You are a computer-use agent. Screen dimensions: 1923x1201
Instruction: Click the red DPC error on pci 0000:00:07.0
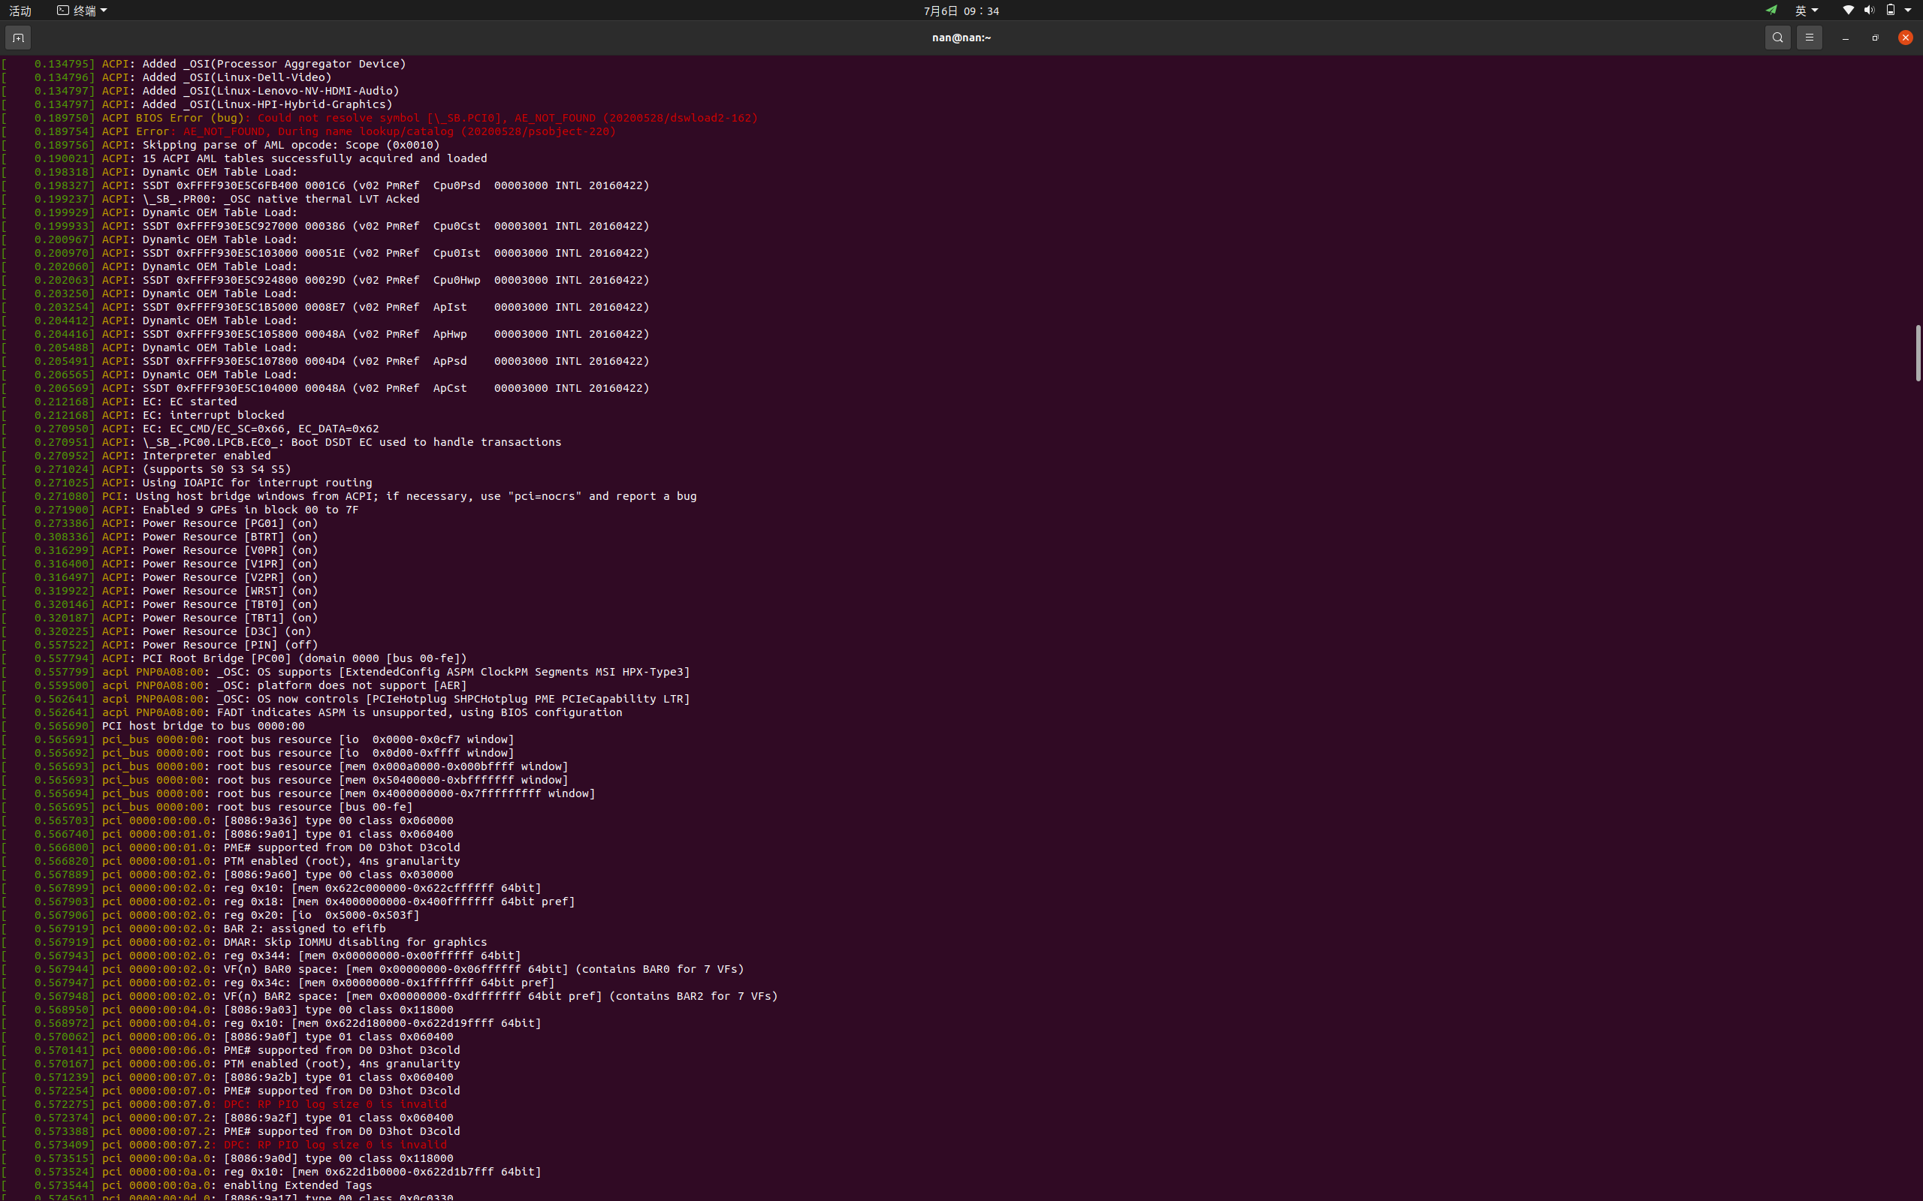334,1103
